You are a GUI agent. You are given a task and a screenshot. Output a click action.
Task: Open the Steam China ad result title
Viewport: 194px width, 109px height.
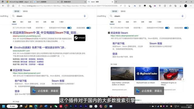point(45,33)
